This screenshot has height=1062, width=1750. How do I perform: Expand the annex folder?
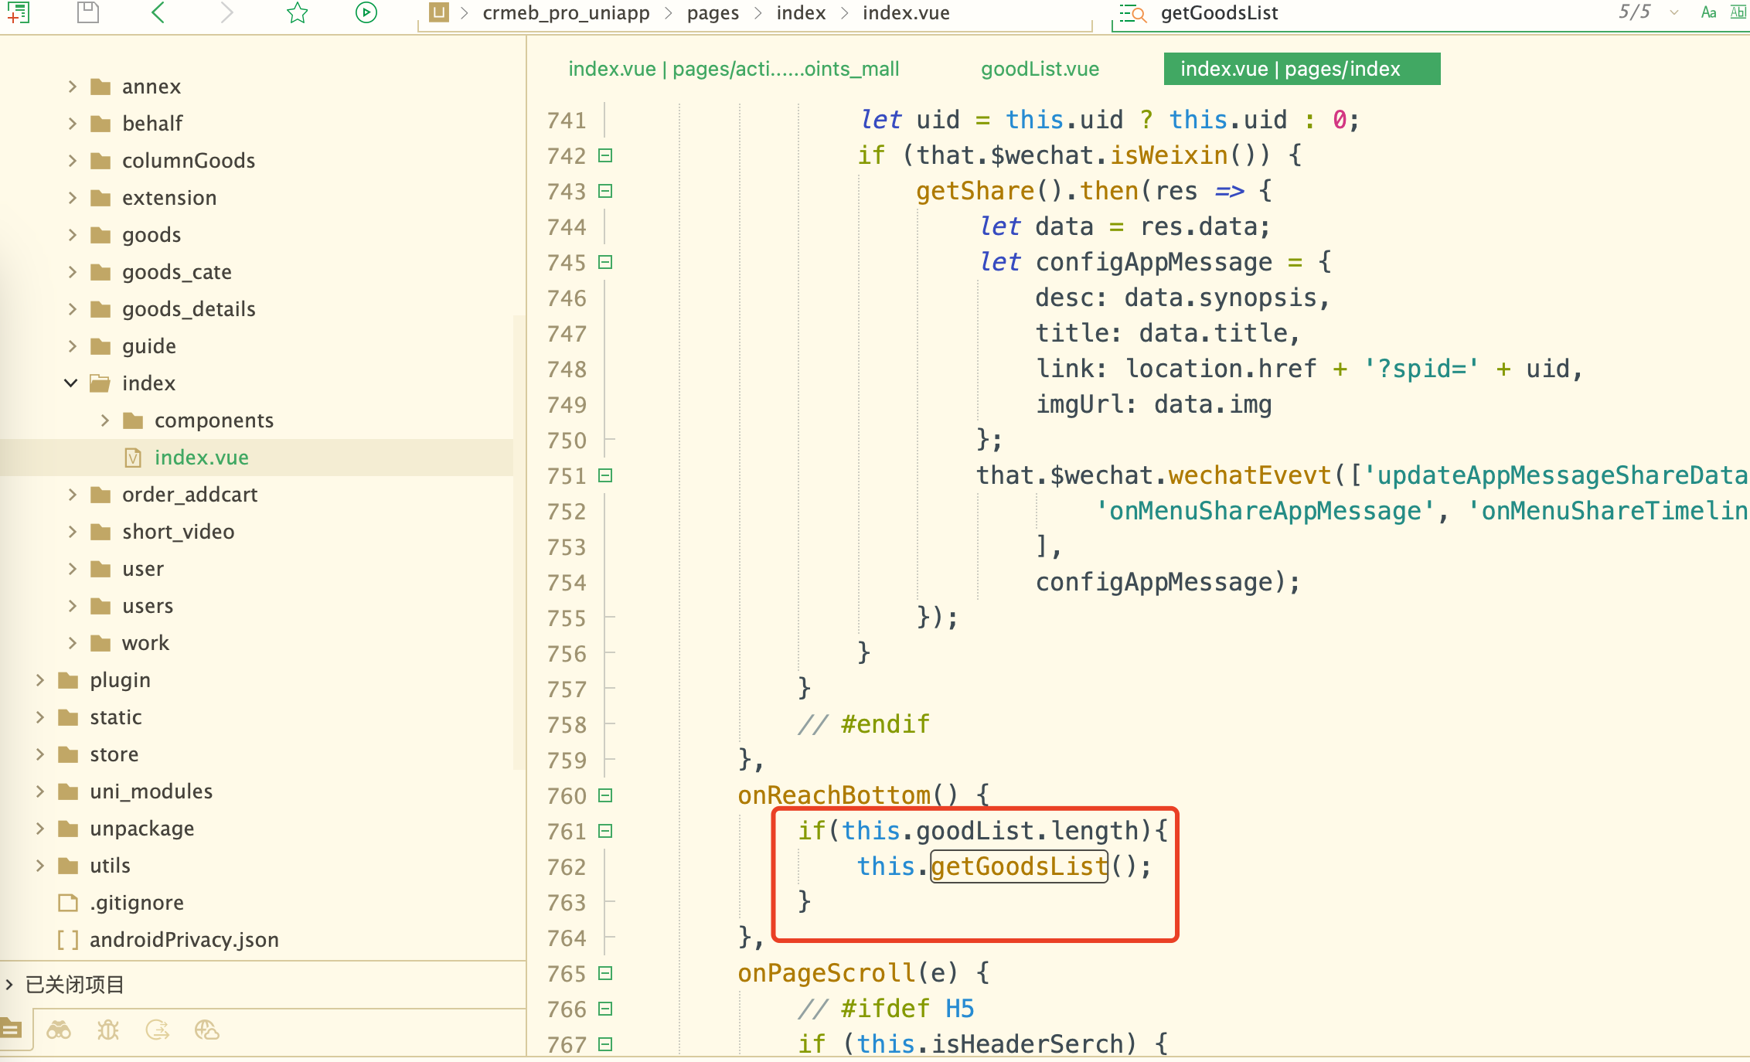pyautogui.click(x=72, y=87)
